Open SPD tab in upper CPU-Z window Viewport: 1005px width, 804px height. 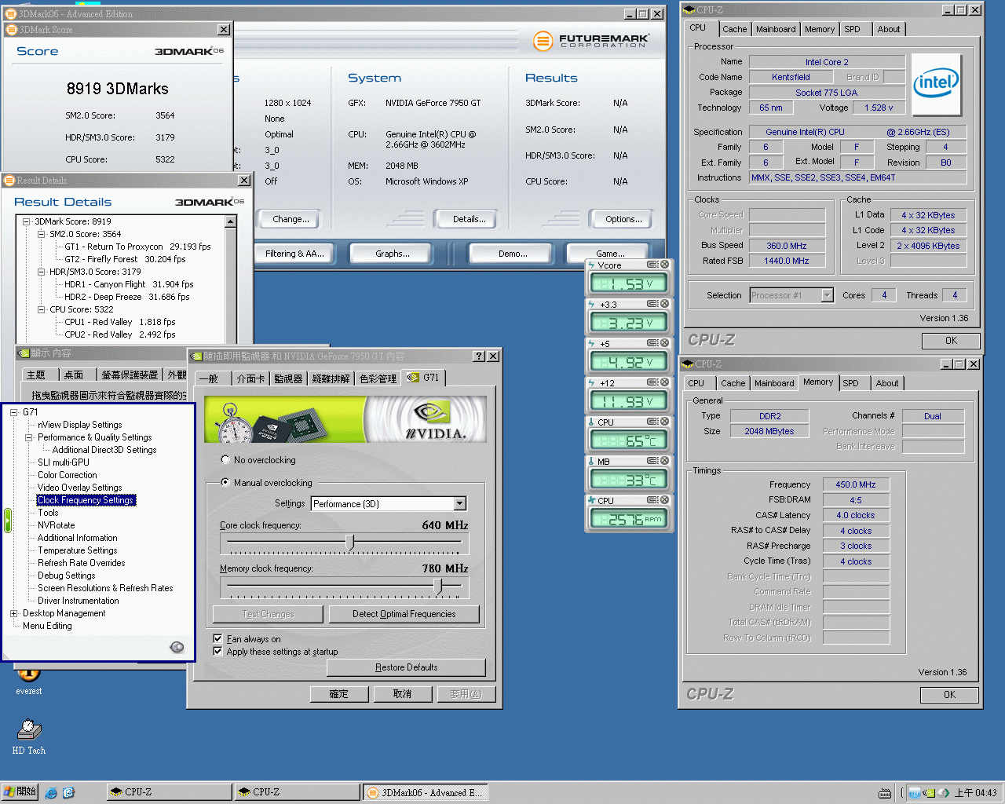(x=853, y=29)
